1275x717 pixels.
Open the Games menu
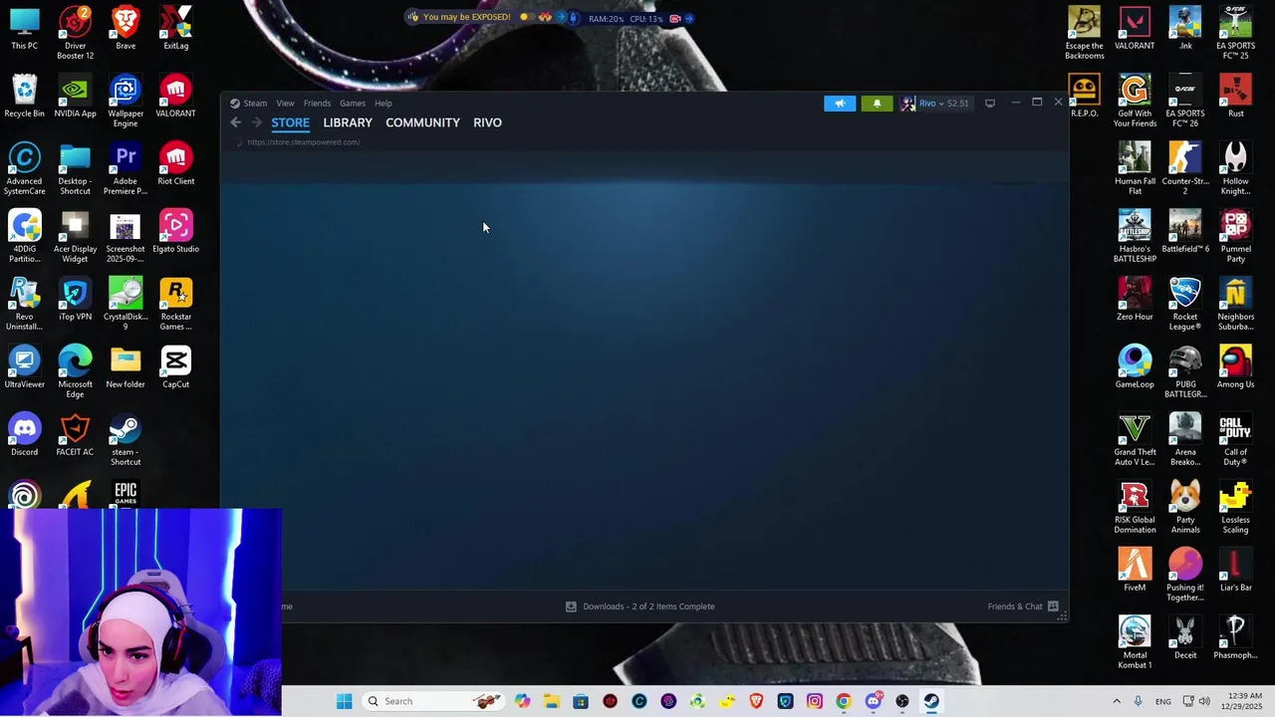[x=353, y=104]
